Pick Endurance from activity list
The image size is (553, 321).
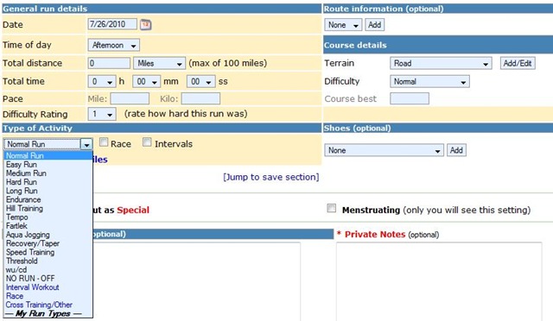click(x=48, y=199)
